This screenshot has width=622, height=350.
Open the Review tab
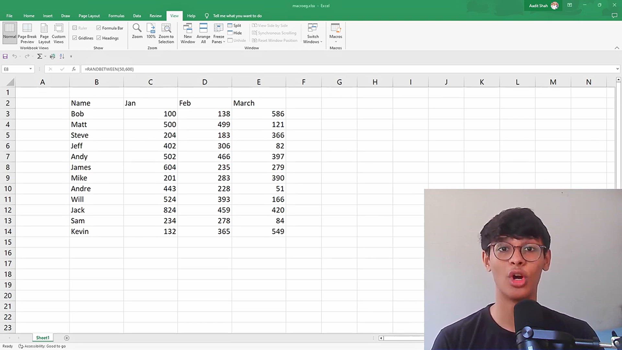point(155,16)
